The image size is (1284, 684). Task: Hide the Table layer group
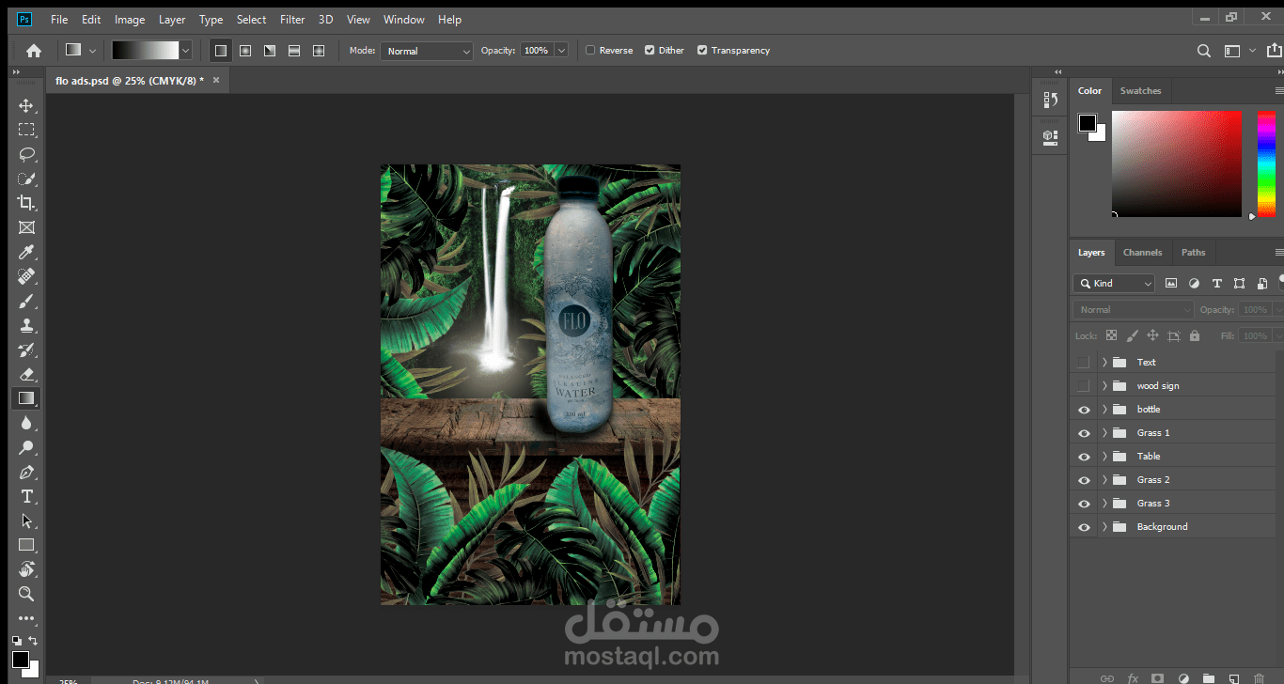click(1084, 457)
